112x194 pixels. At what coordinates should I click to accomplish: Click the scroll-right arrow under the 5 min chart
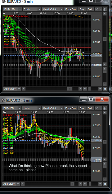coord(80,89)
